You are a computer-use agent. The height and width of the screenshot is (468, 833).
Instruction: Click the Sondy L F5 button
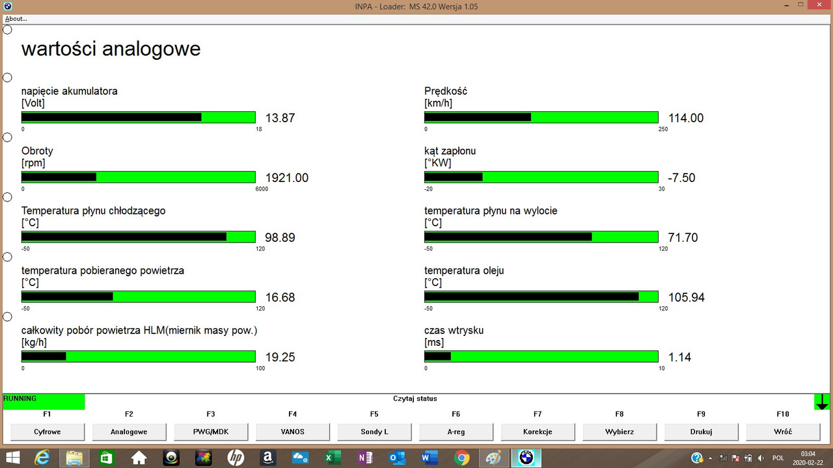[x=374, y=432]
